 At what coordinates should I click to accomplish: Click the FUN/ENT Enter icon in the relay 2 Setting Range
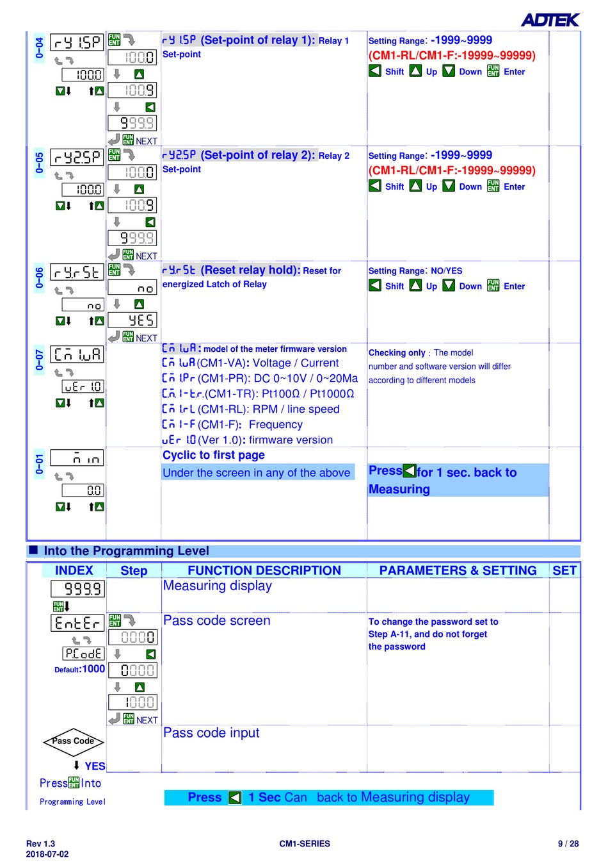tap(493, 186)
